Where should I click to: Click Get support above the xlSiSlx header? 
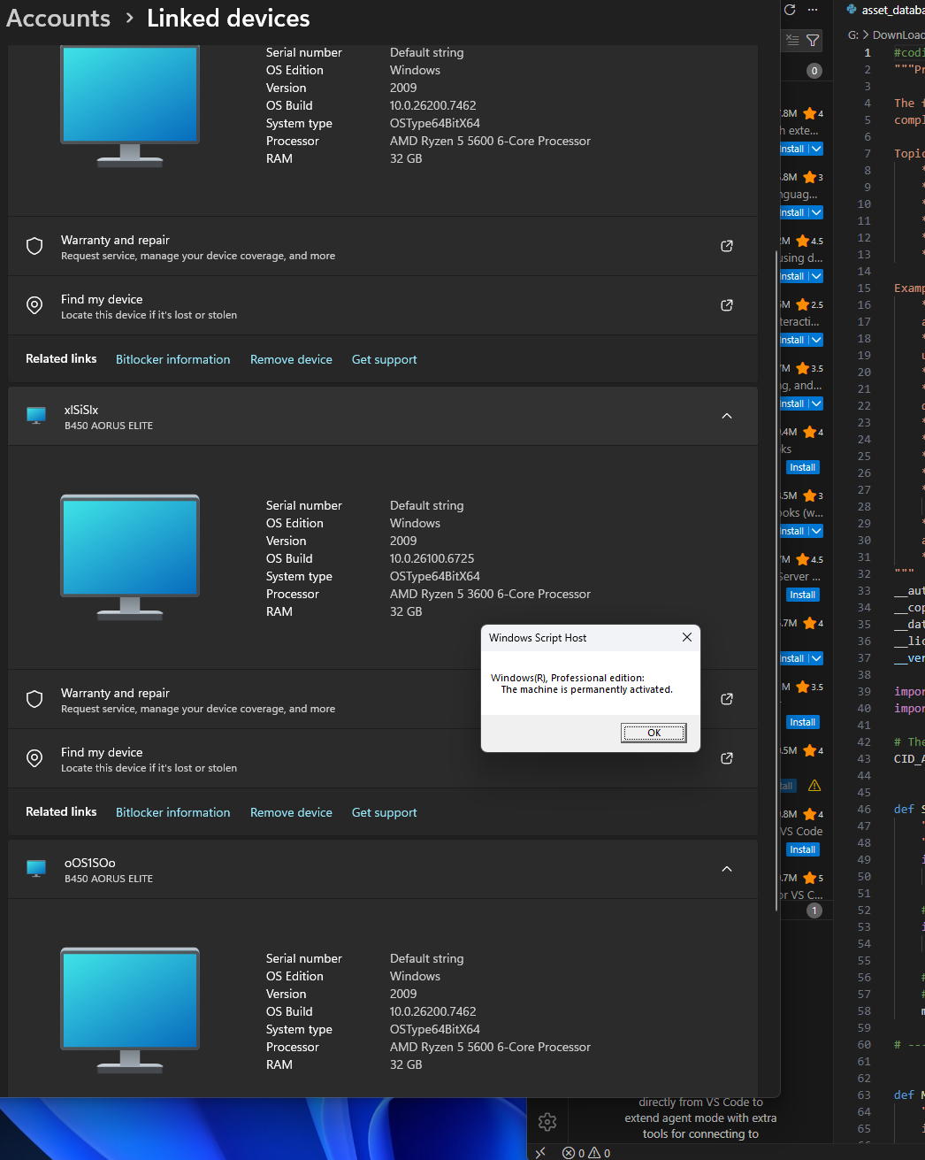[x=384, y=359]
